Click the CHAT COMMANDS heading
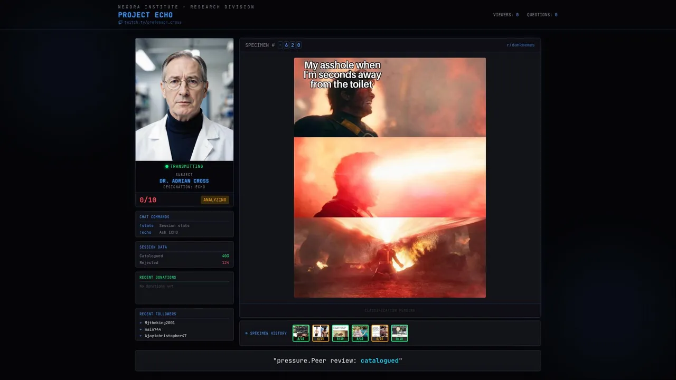 click(154, 217)
